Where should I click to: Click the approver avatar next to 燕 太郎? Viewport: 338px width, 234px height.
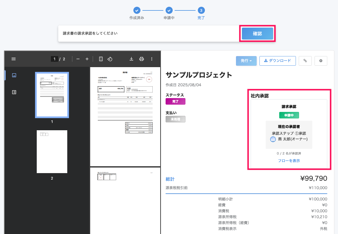click(x=273, y=139)
